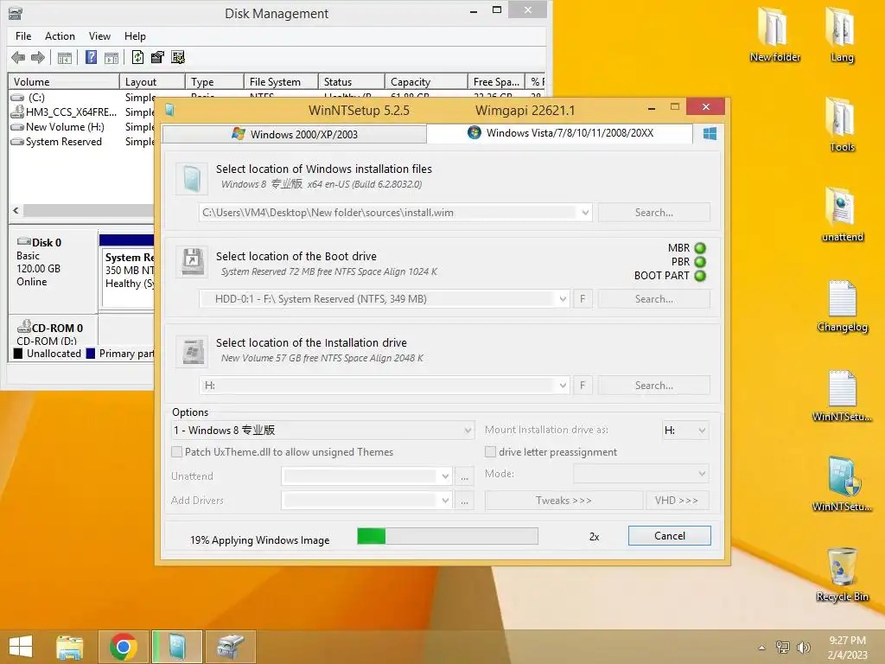Click the volume speaker tray icon
Viewport: 885px width, 664px height.
[x=803, y=647]
